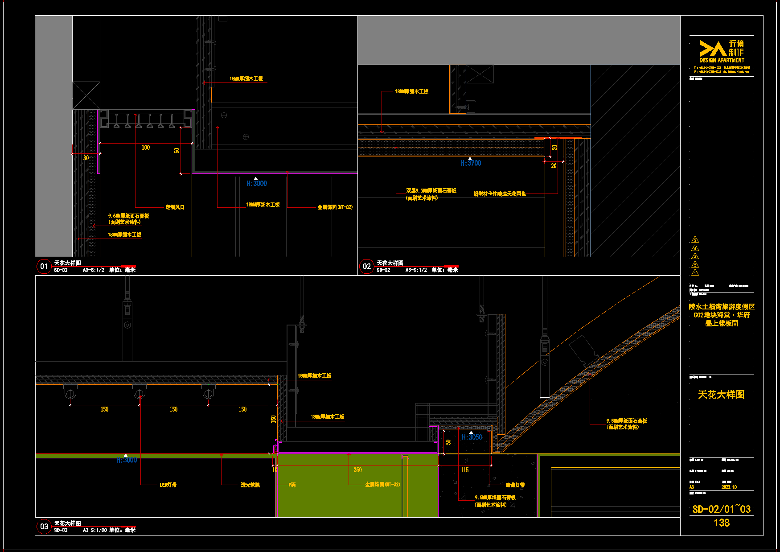
Task: Click the page number 138
Action: click(721, 523)
